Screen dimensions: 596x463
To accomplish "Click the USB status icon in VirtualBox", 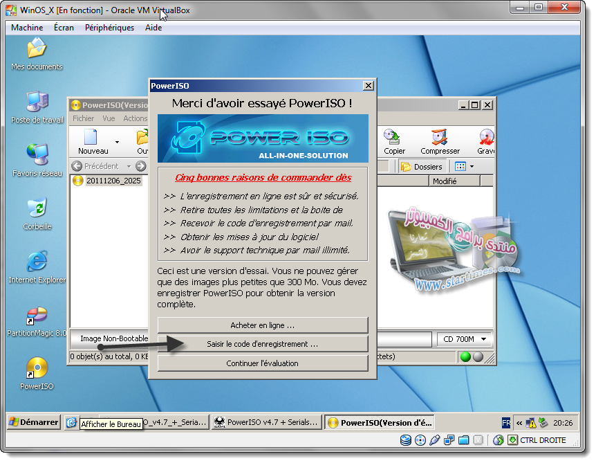I will pos(434,440).
